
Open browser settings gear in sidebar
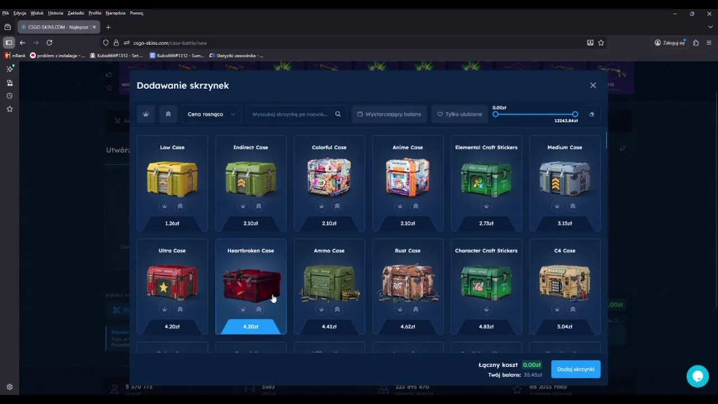point(10,387)
